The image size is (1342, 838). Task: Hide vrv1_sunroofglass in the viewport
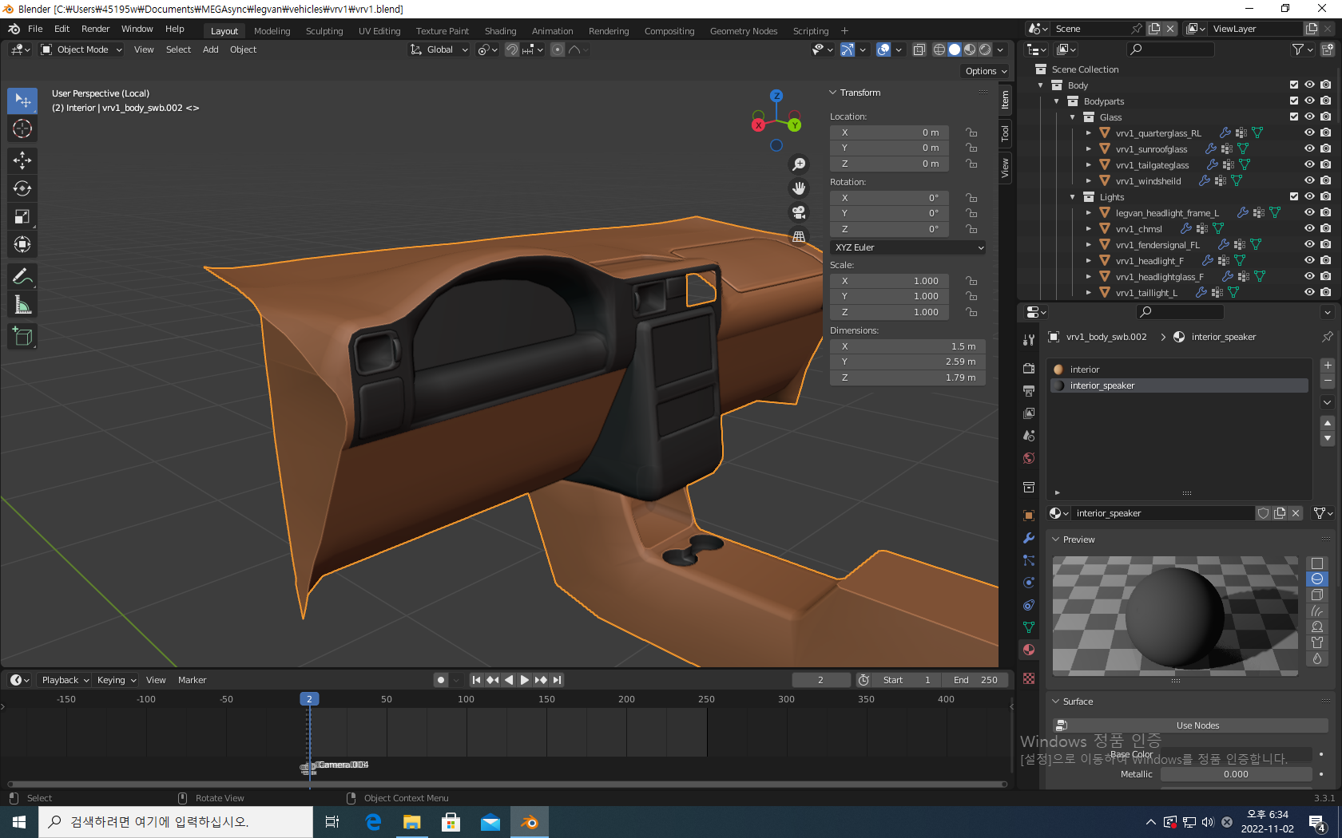[1309, 149]
